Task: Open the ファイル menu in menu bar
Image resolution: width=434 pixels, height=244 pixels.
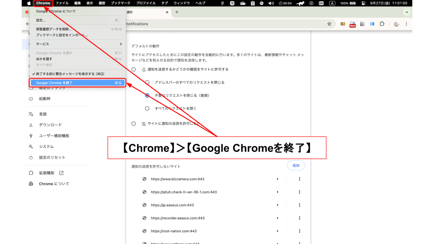Action: (x=62, y=3)
